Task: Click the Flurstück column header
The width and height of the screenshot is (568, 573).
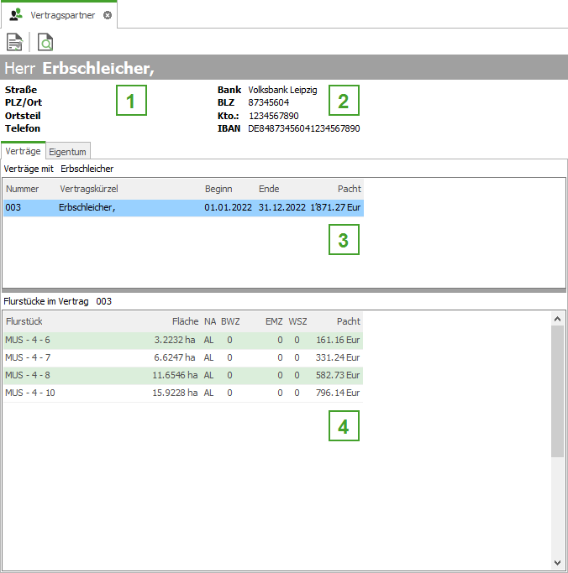Action: [x=24, y=320]
